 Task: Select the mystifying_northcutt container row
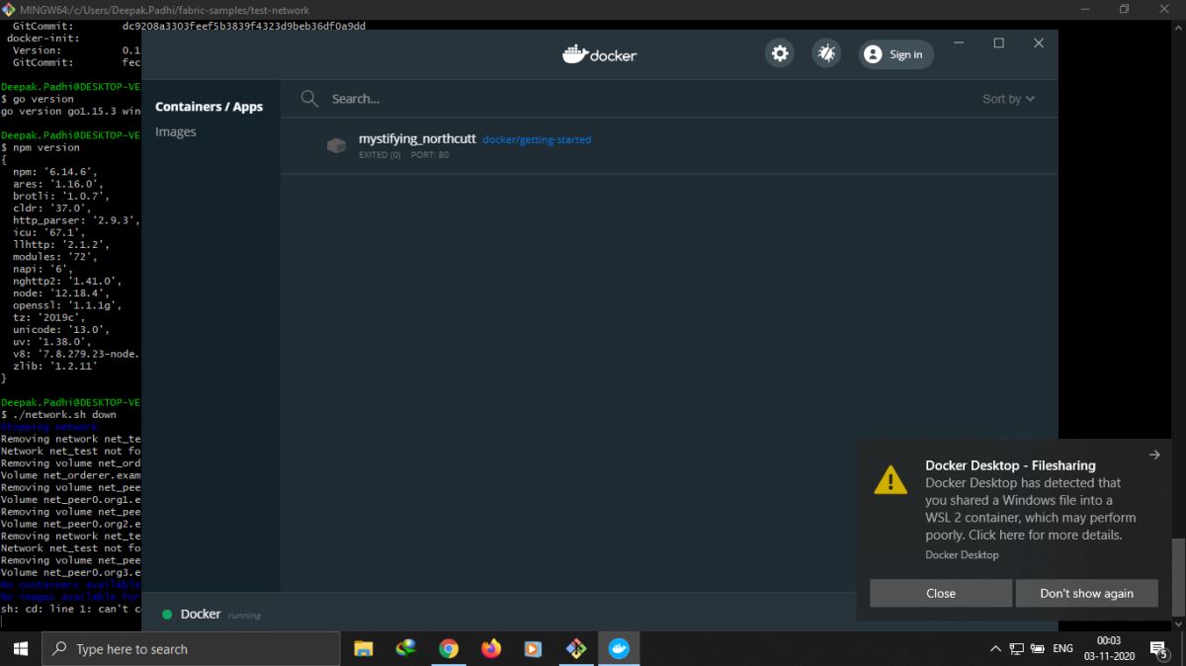pyautogui.click(x=669, y=146)
